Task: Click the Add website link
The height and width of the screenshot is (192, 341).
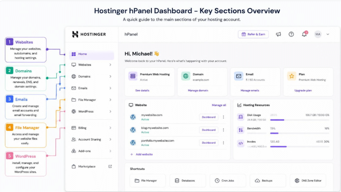Action: coord(141,154)
